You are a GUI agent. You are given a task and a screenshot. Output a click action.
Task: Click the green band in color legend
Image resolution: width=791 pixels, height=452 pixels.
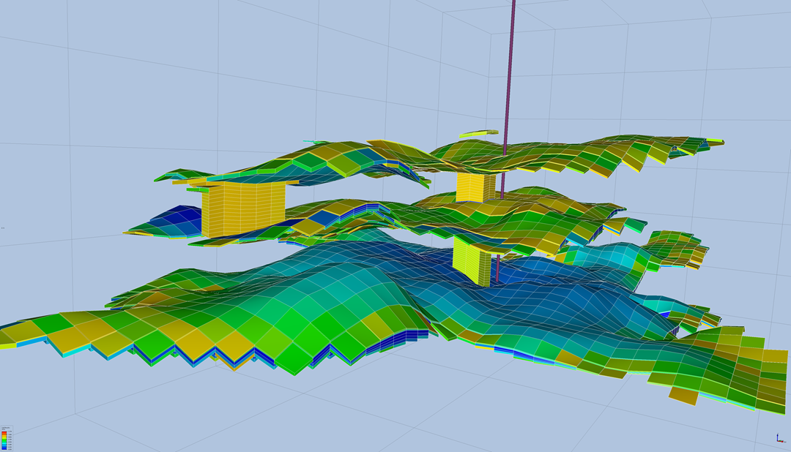[4, 440]
